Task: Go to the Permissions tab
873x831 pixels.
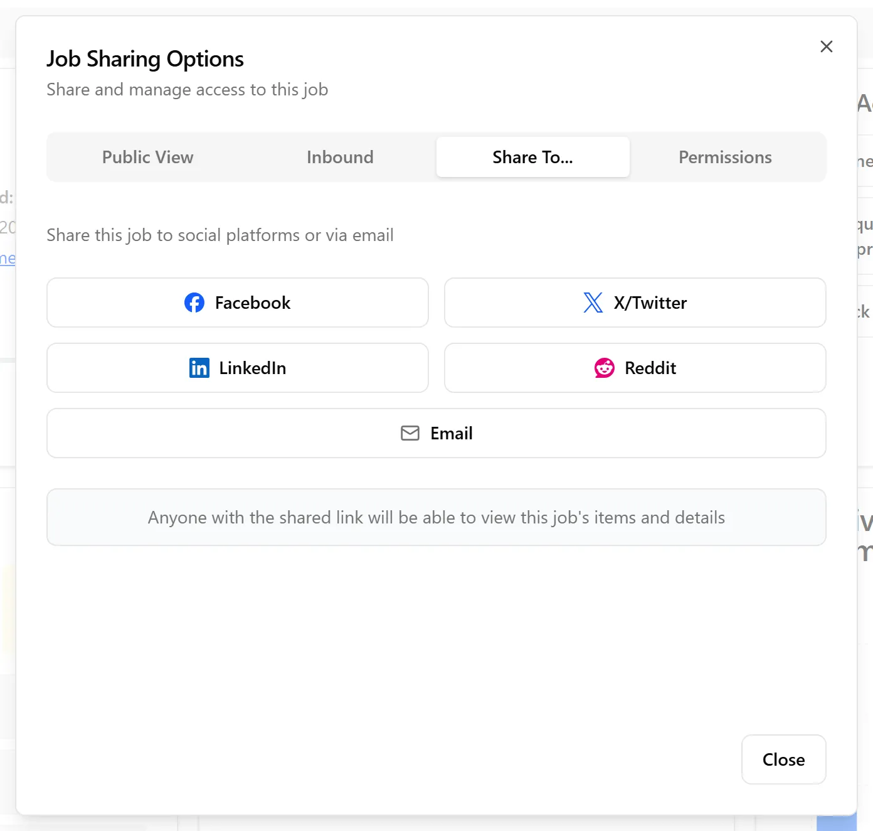Action: click(726, 157)
